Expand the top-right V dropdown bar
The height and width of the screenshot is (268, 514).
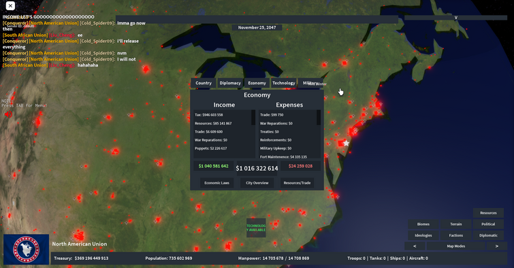coord(455,18)
